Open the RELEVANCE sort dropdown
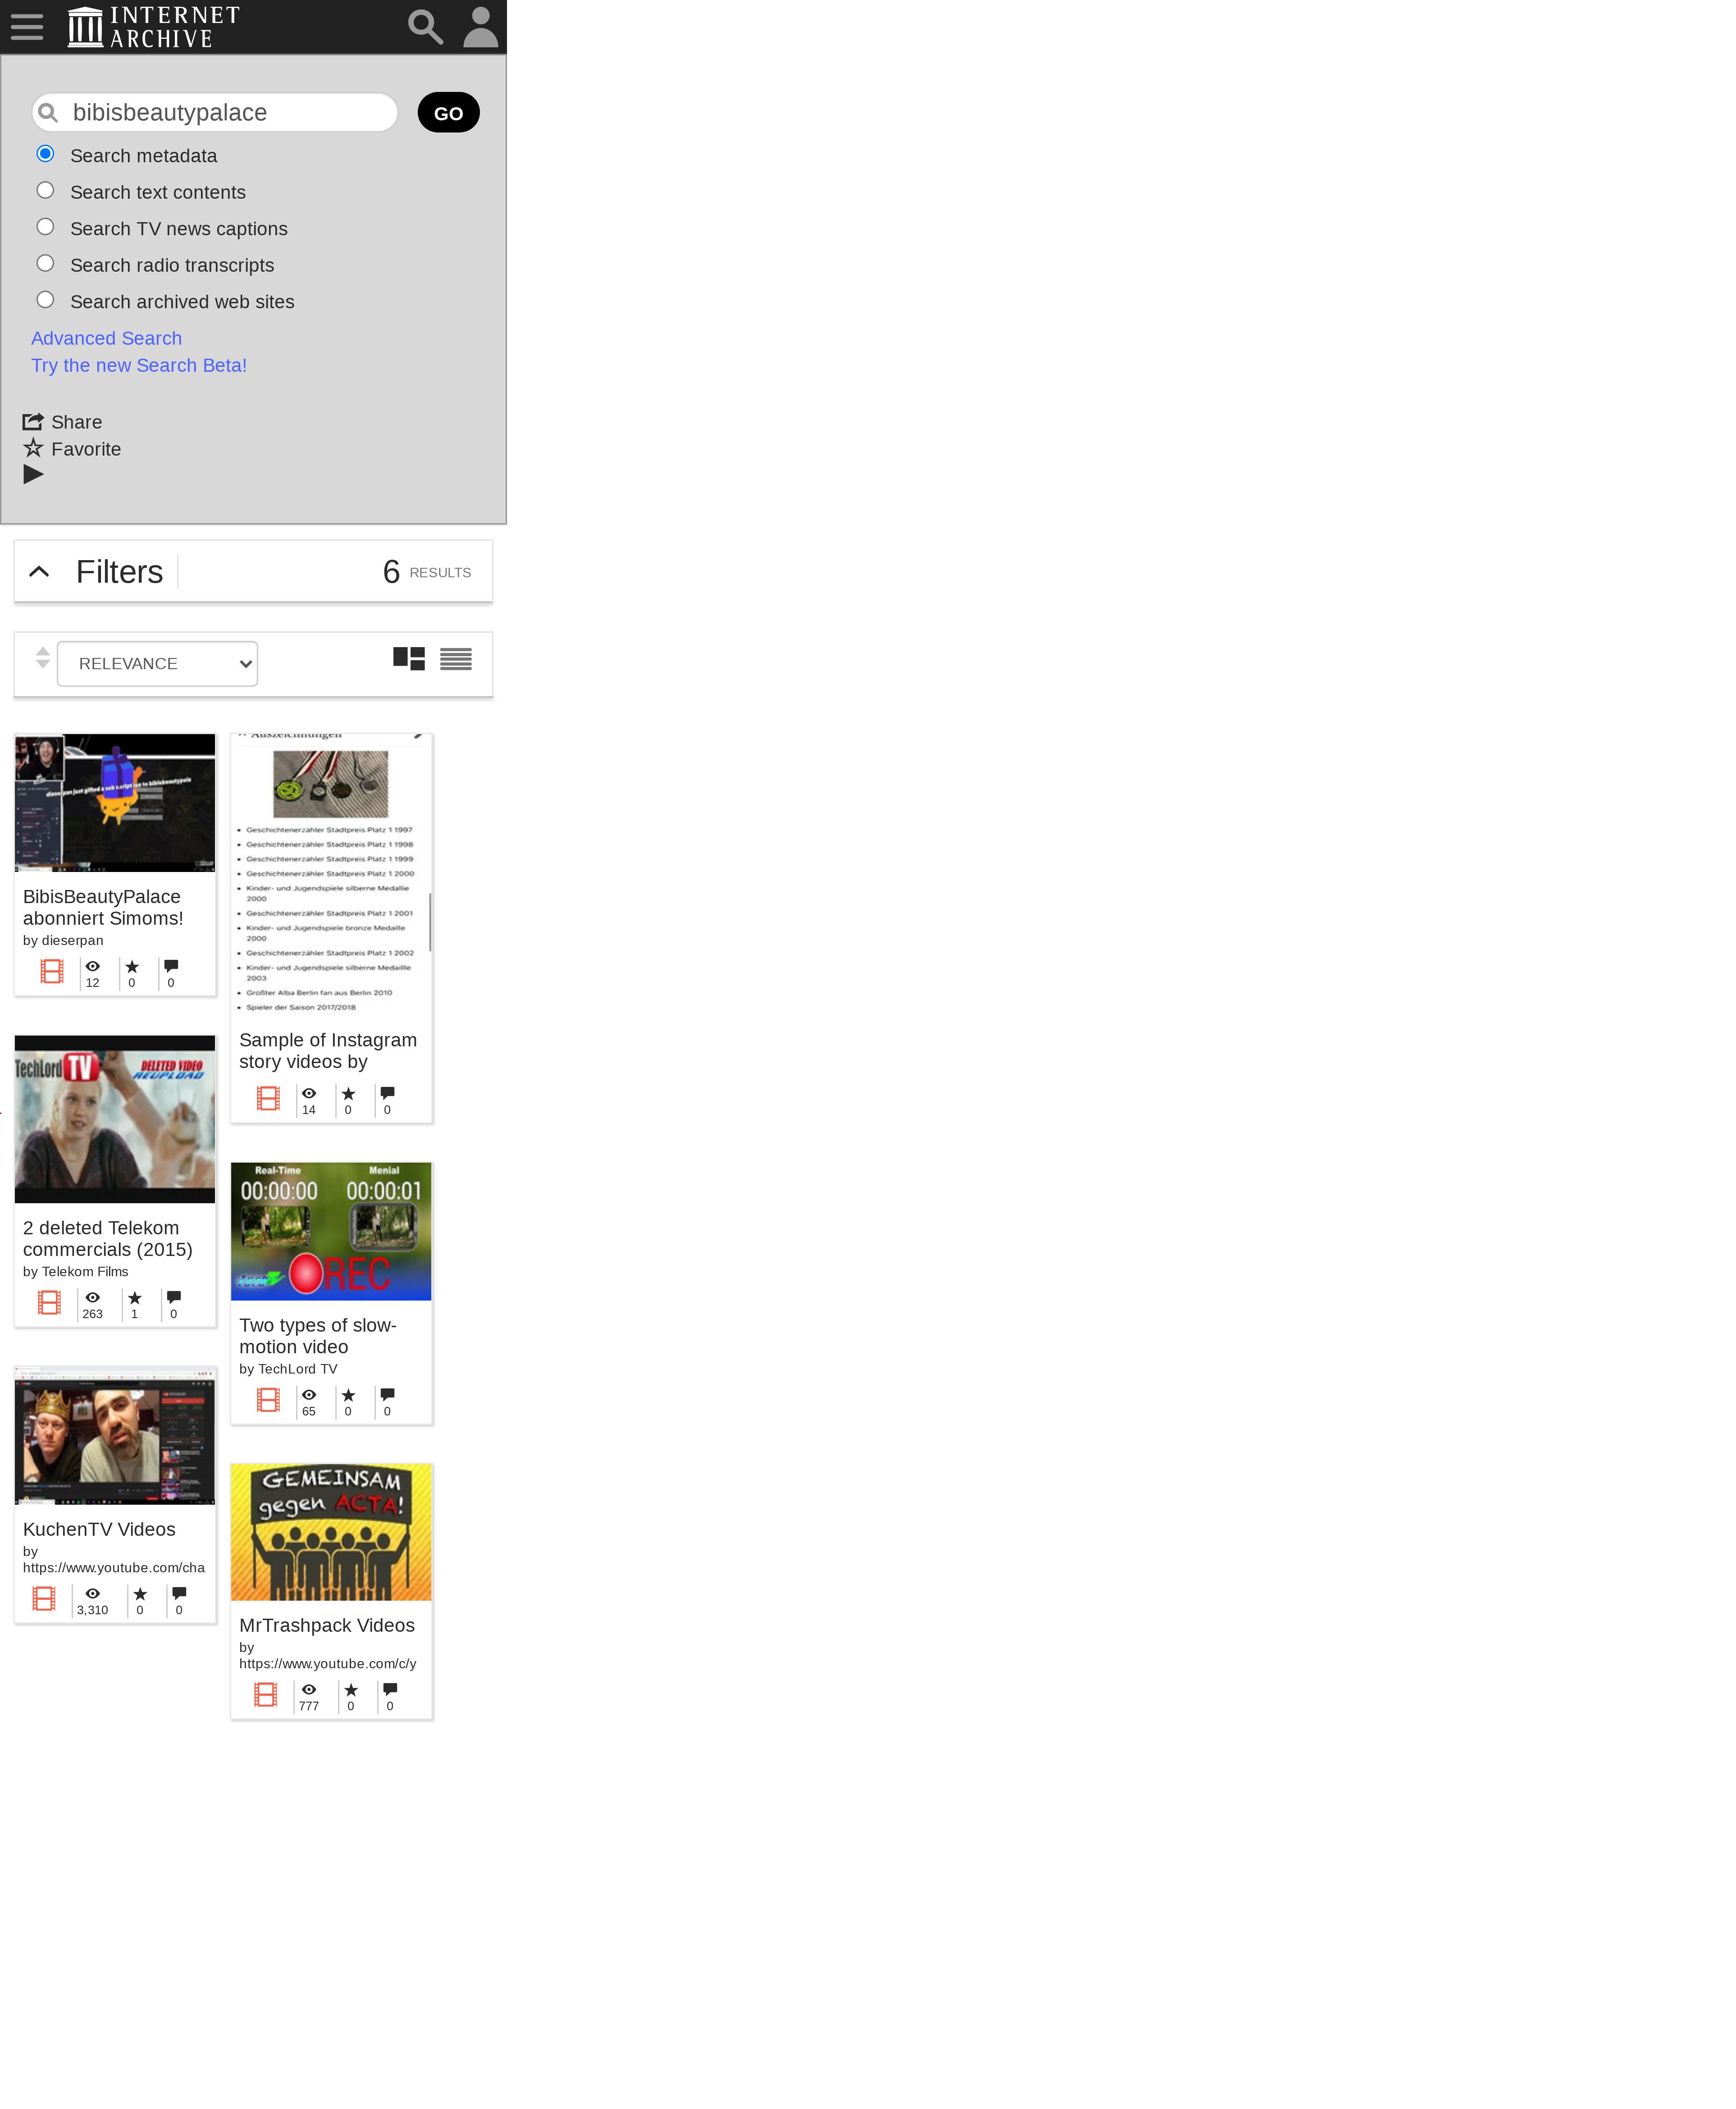This screenshot has width=1736, height=2109. coord(157,664)
